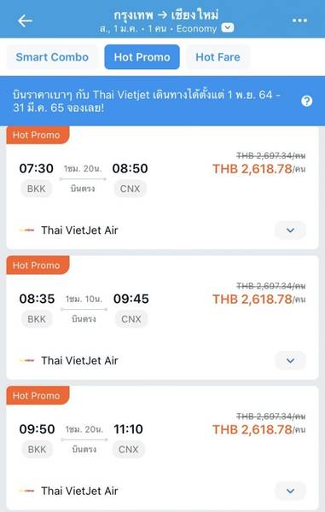The height and width of the screenshot is (512, 325).
Task: Open the three-dots more options menu
Action: (x=299, y=20)
